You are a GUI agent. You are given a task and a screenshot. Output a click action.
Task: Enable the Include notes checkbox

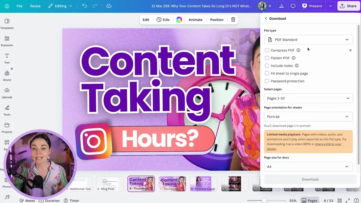[267, 66]
